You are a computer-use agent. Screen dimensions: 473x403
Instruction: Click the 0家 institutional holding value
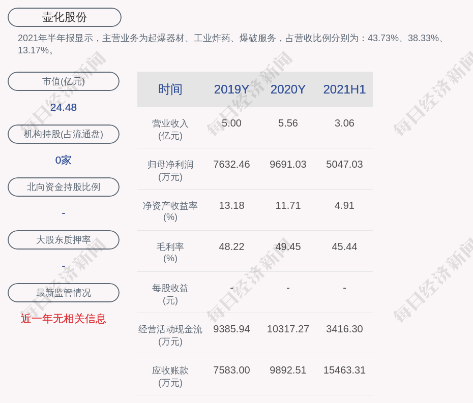tap(64, 160)
